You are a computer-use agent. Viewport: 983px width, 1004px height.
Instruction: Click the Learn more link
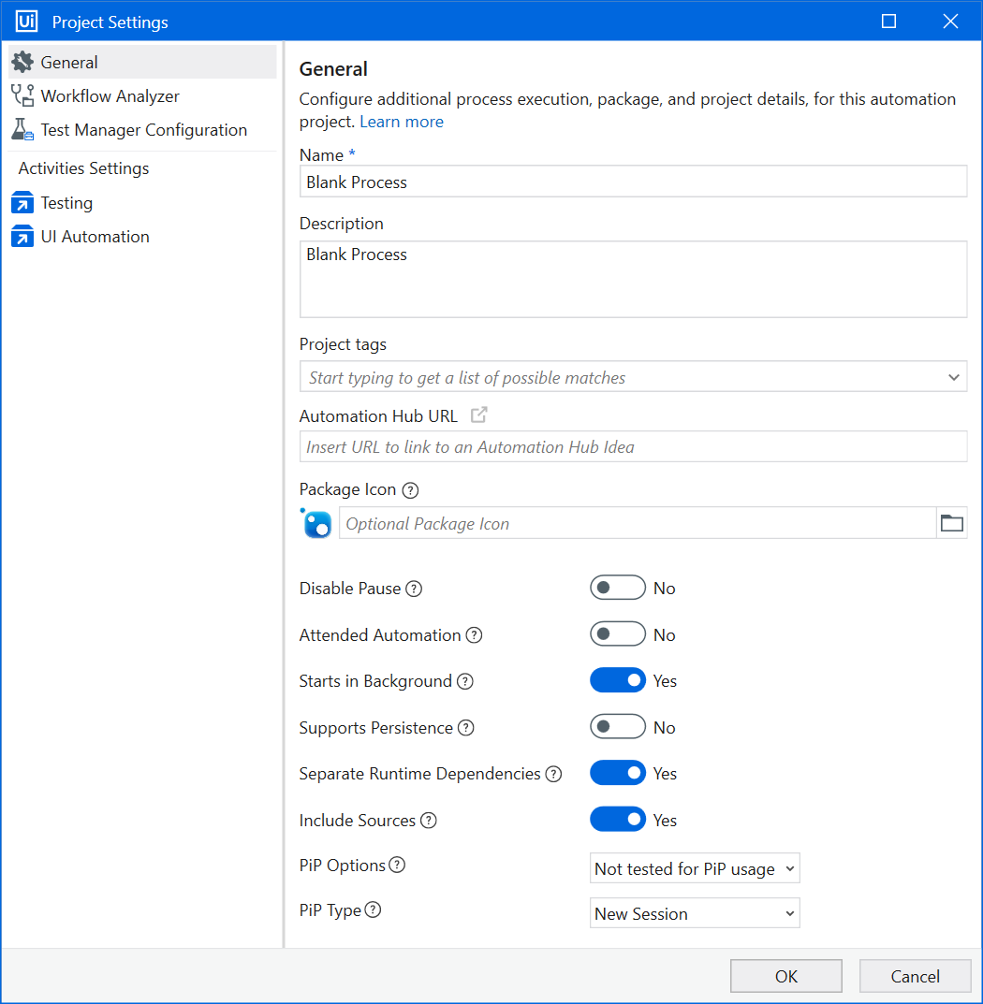[x=402, y=122]
